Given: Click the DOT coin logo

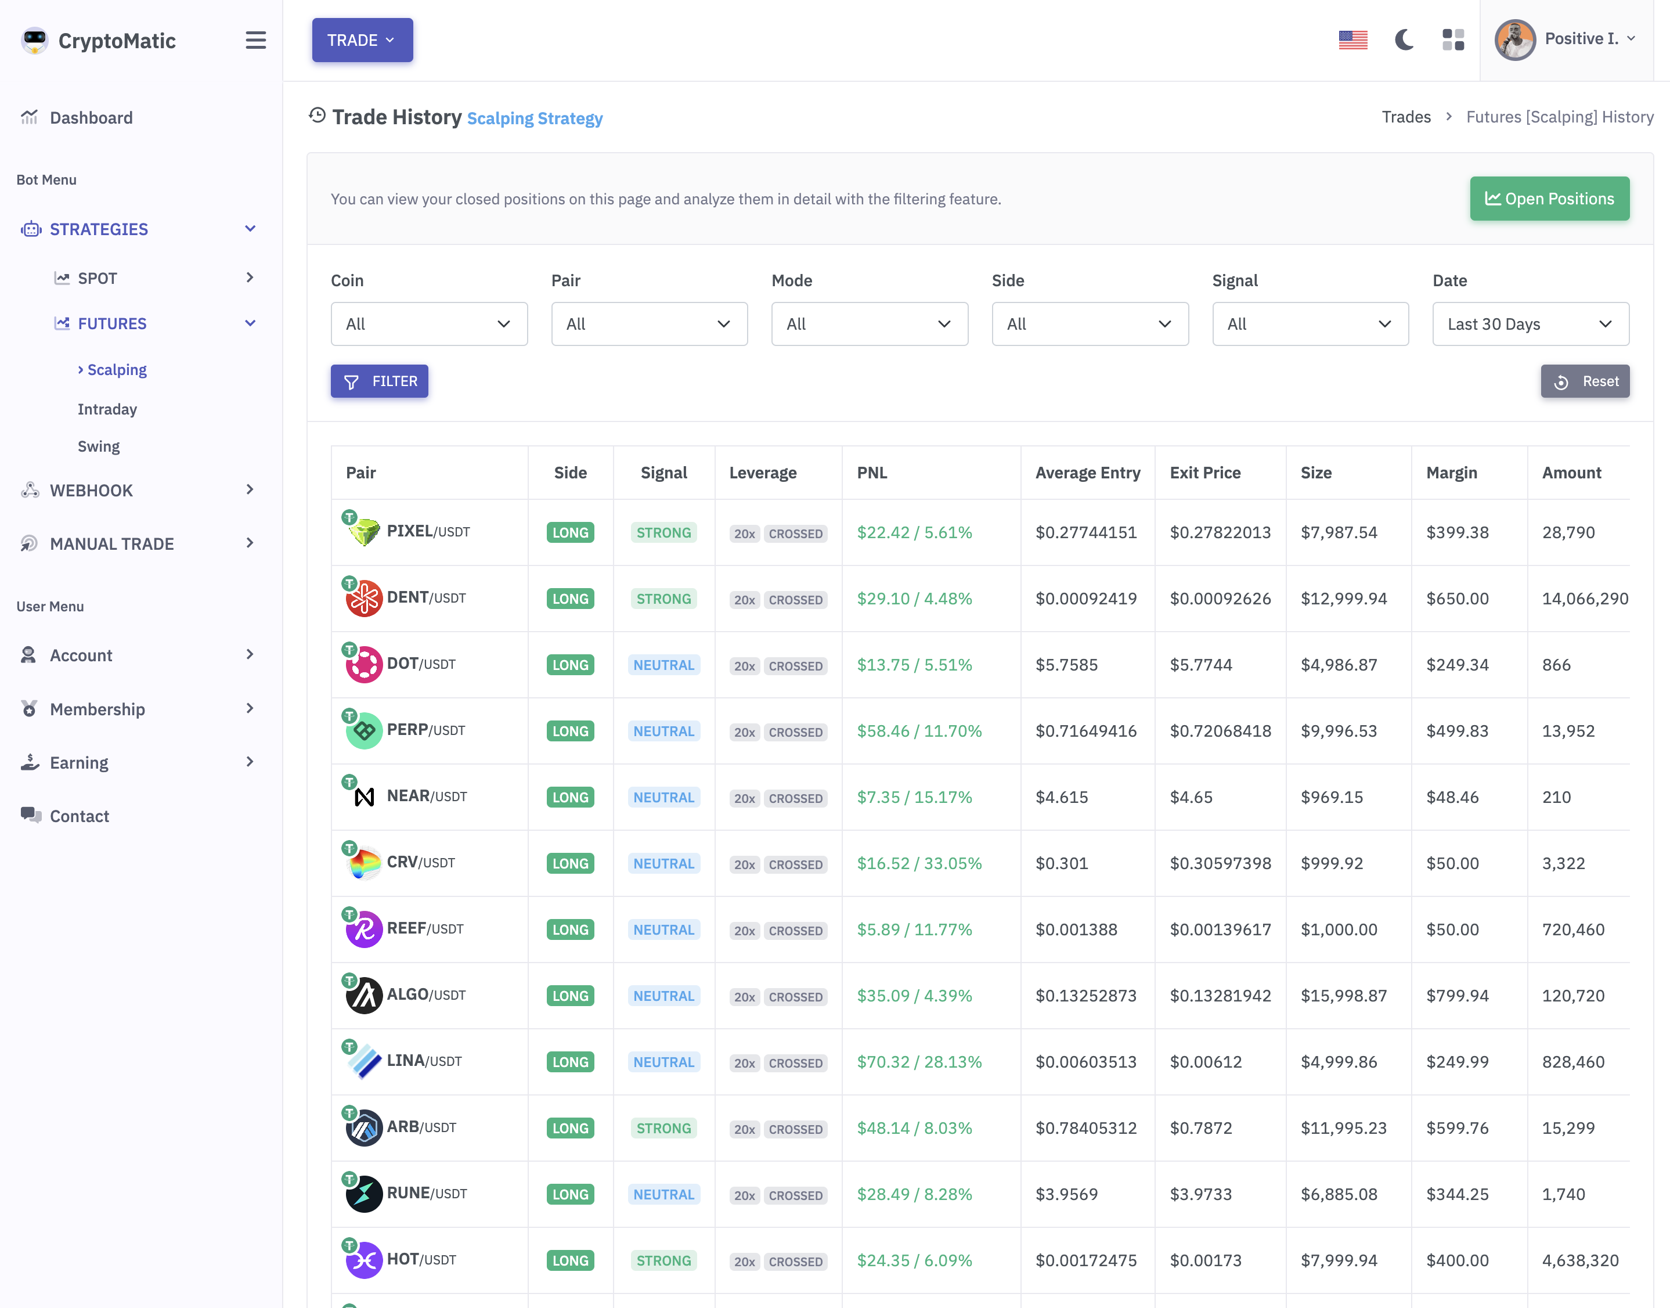Looking at the screenshot, I should 364,664.
